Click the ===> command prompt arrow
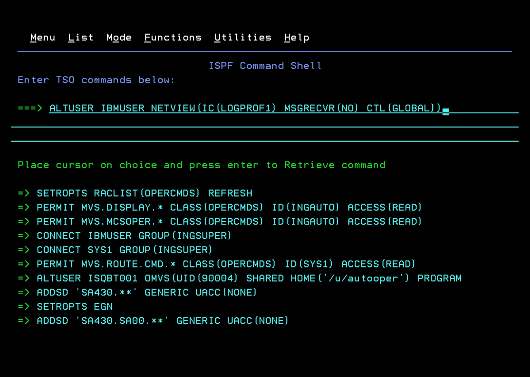Image resolution: width=530 pixels, height=377 pixels. tap(30, 108)
